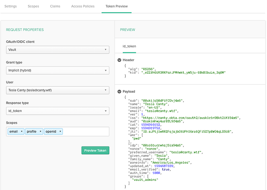The image size is (267, 190).
Task: Remove the openid scope tag
Action: click(x=60, y=131)
